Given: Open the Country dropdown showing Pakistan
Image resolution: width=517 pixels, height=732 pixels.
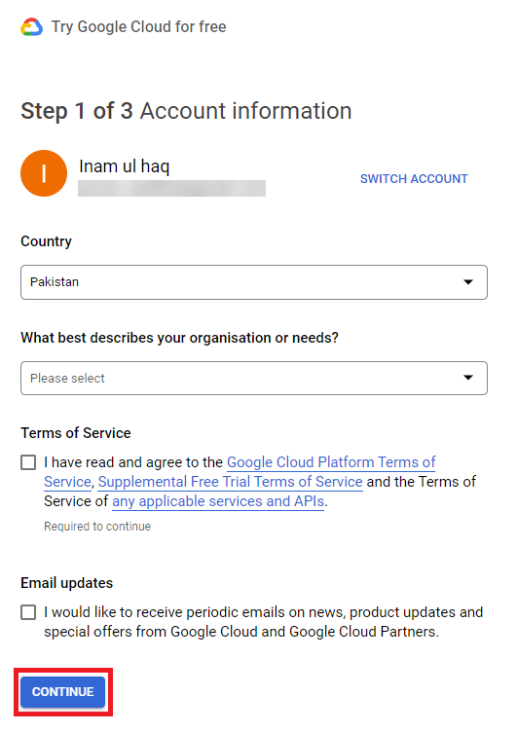Looking at the screenshot, I should (x=254, y=282).
